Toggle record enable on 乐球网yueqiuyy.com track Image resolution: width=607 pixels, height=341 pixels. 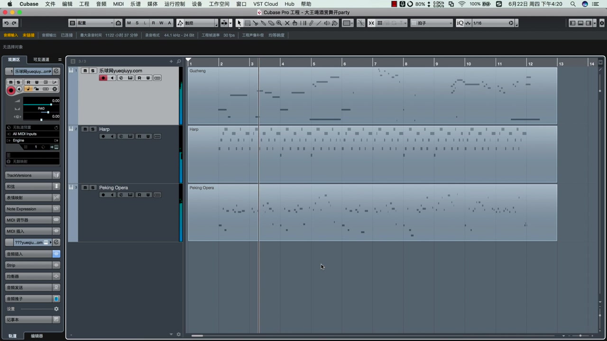[x=103, y=78]
